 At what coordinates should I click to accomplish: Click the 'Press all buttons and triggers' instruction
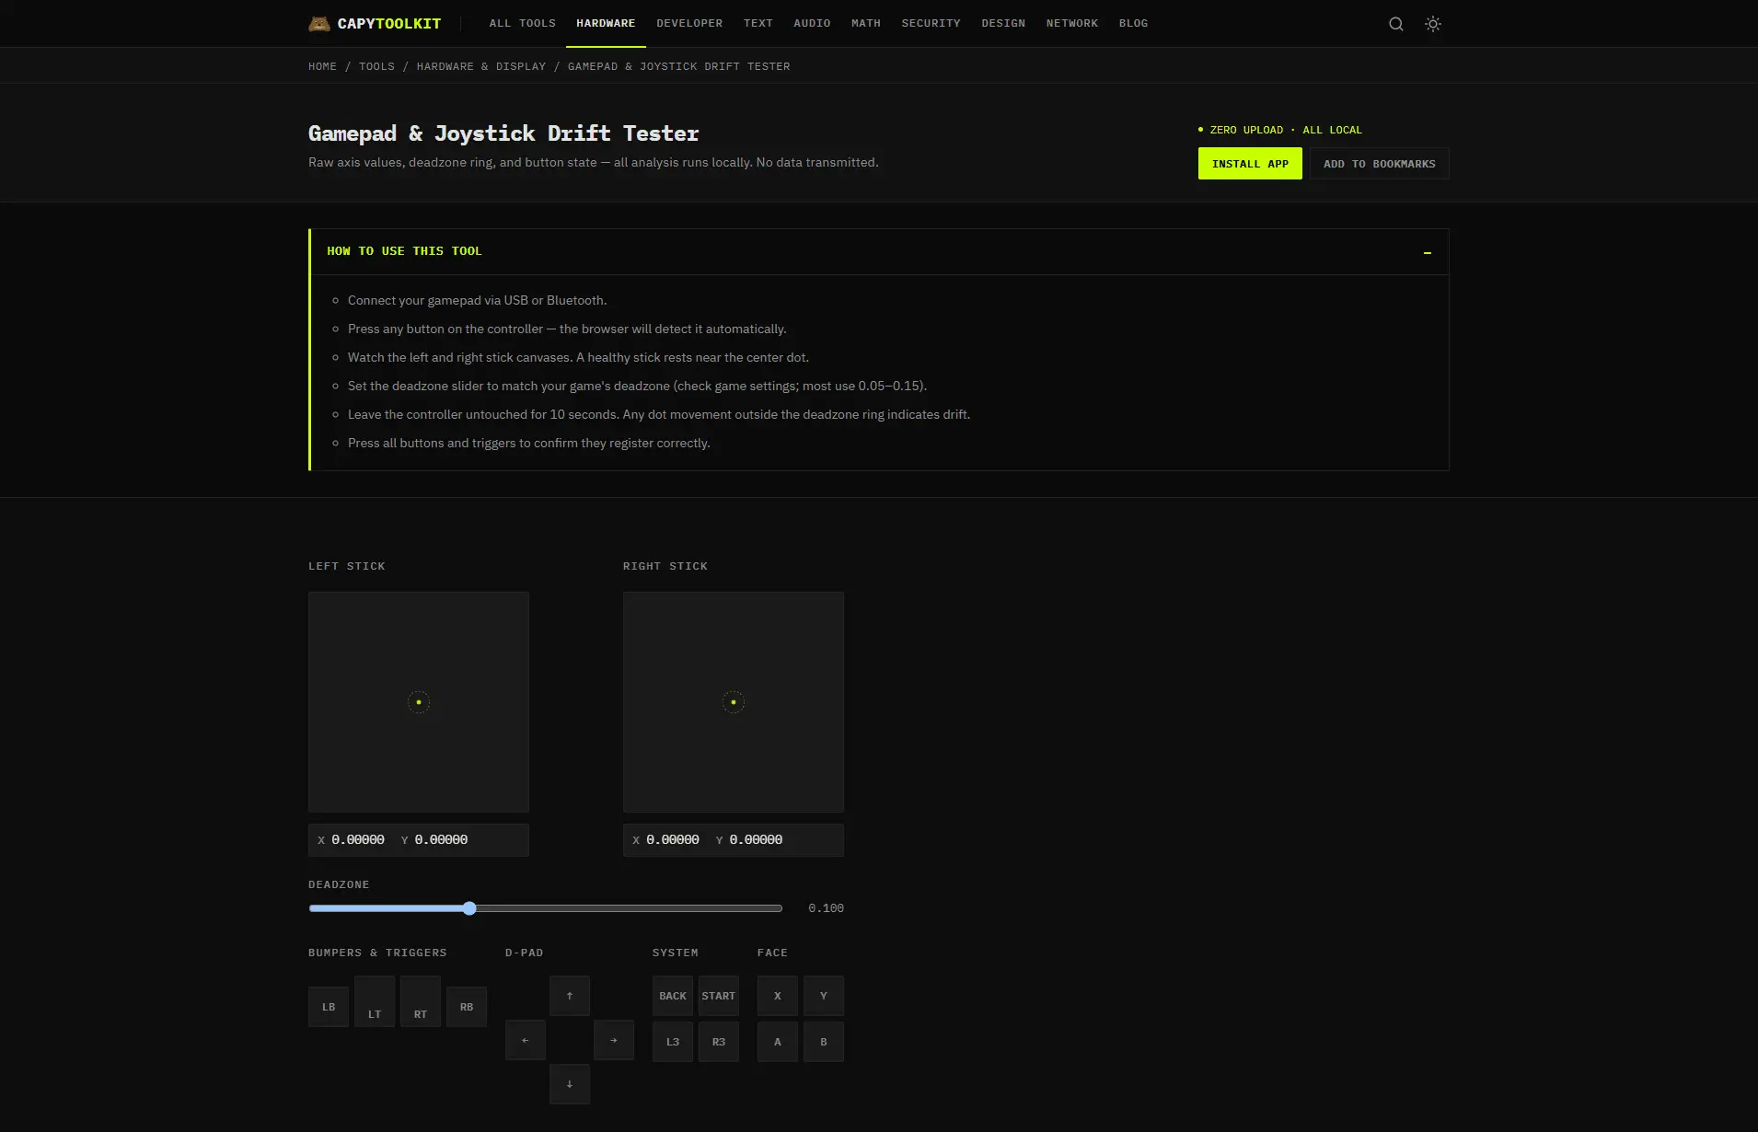528,443
